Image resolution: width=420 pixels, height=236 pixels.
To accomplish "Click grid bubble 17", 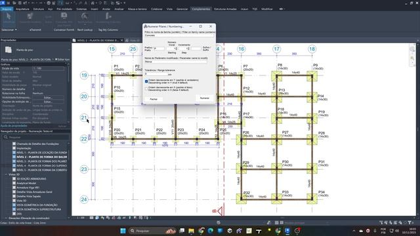I will (x=276, y=49).
